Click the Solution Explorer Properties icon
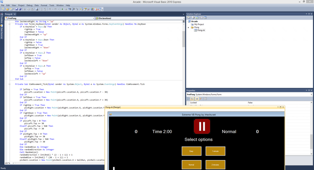The width and height of the screenshot is (314, 170). 189,18
